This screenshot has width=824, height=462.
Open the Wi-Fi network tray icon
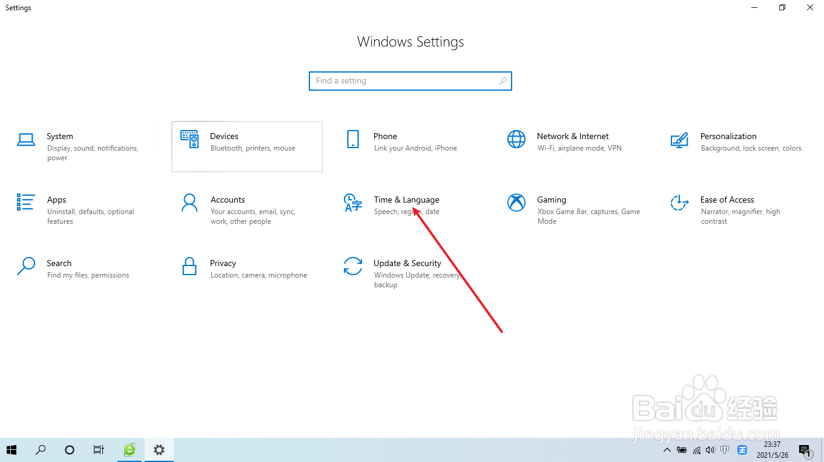697,450
